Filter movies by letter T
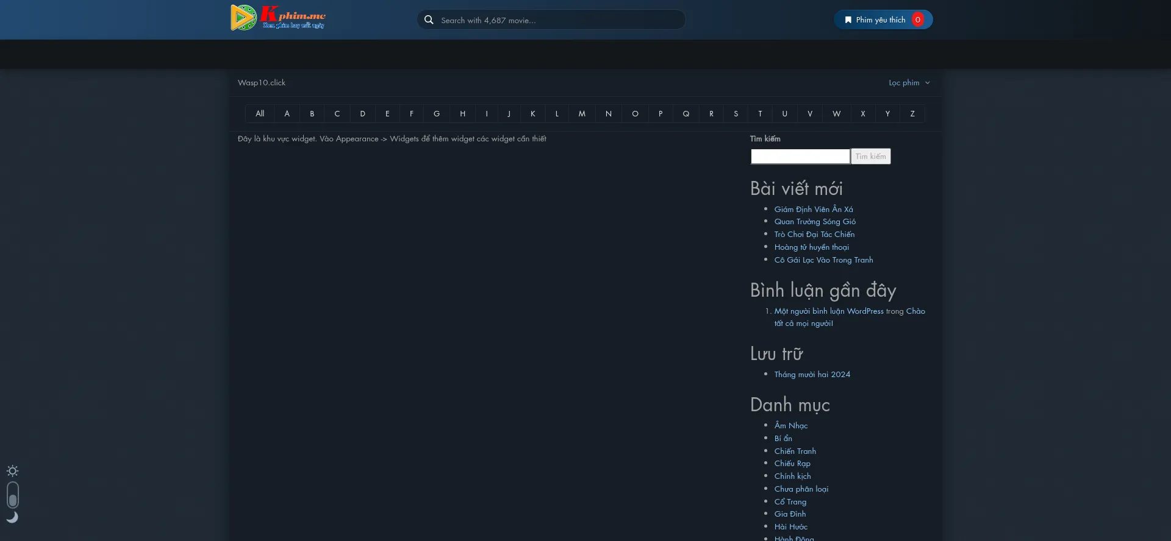1171x541 pixels. [760, 114]
